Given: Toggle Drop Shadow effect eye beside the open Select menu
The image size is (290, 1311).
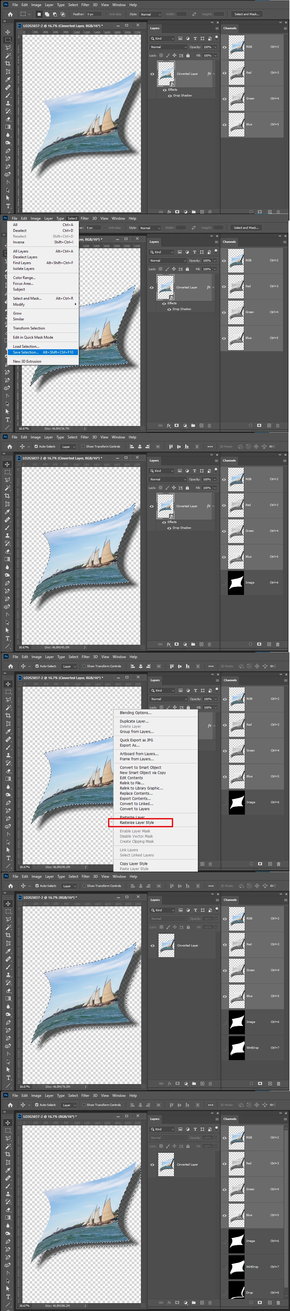Looking at the screenshot, I should click(169, 309).
